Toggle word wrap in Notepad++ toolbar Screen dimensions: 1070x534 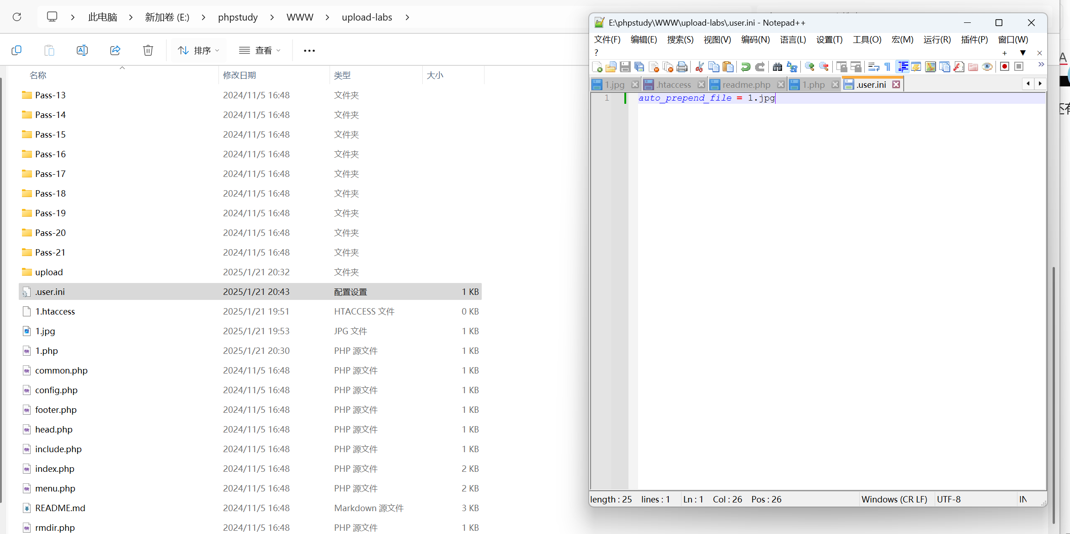coord(873,67)
